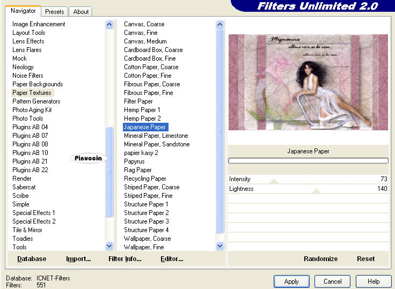The width and height of the screenshot is (395, 289).
Task: Adjust the Intensity slider handle
Action: pos(274,182)
